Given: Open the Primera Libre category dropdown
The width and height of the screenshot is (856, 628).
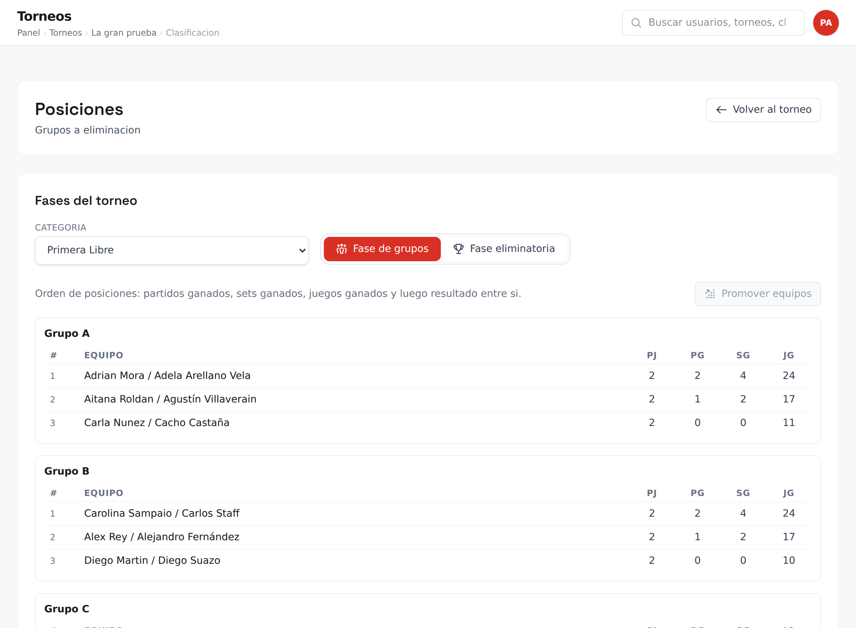Looking at the screenshot, I should (x=172, y=250).
